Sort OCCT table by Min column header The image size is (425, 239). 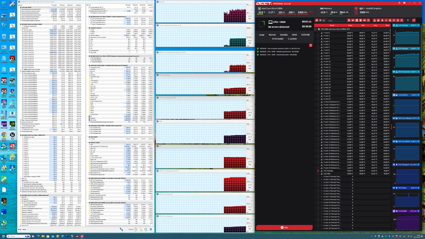pyautogui.click(x=363, y=25)
